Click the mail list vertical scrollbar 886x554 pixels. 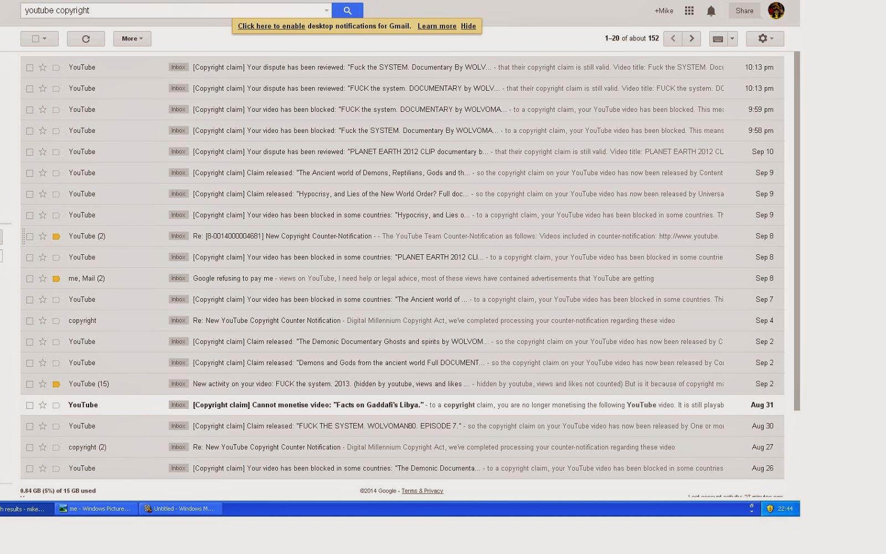797,231
